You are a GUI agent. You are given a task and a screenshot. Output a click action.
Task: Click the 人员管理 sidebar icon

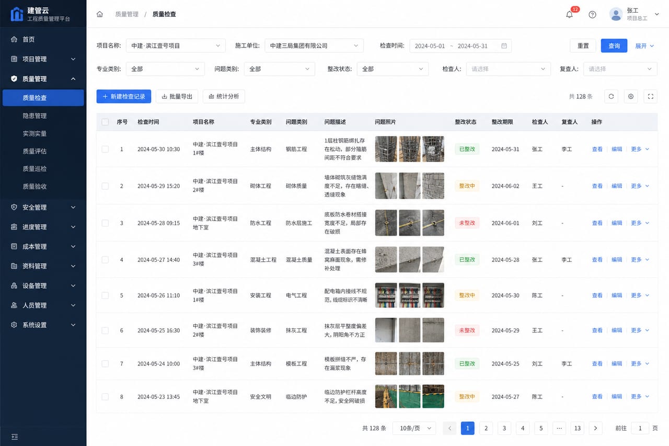[x=14, y=305]
